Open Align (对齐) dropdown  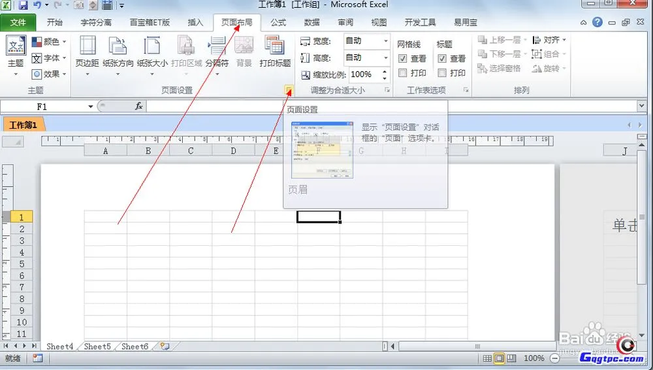(x=549, y=40)
